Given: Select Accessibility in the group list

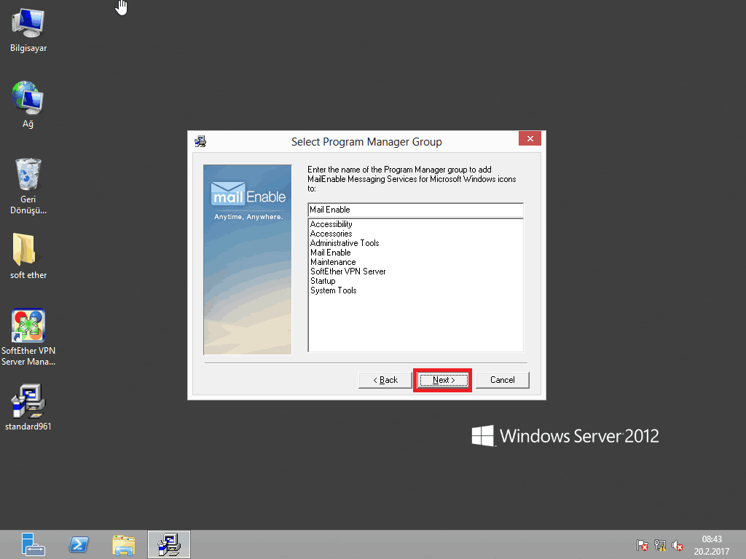Looking at the screenshot, I should click(331, 224).
